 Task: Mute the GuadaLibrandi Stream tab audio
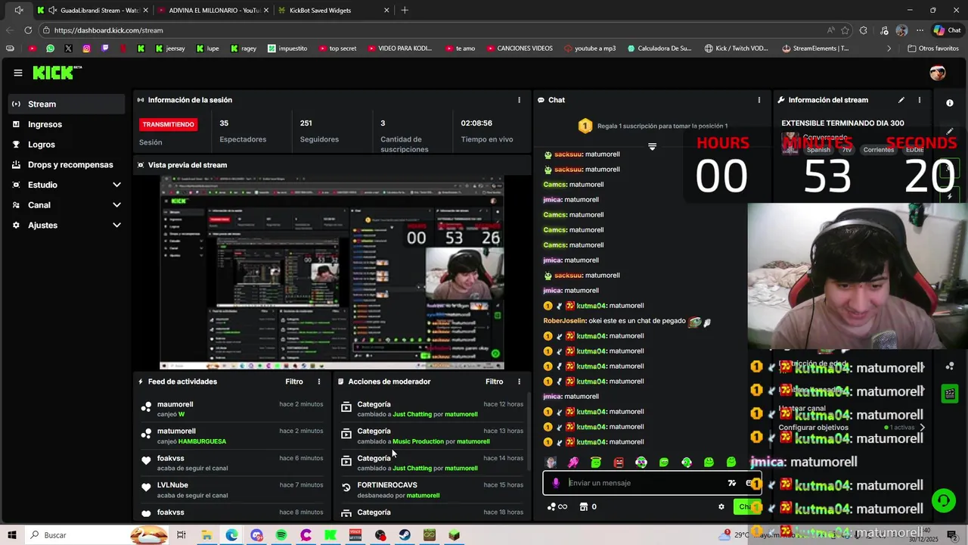click(51, 11)
